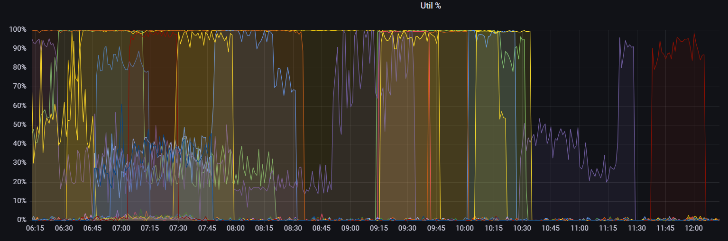Click the 07:30 time axis label
This screenshot has width=728, height=241.
[x=178, y=228]
